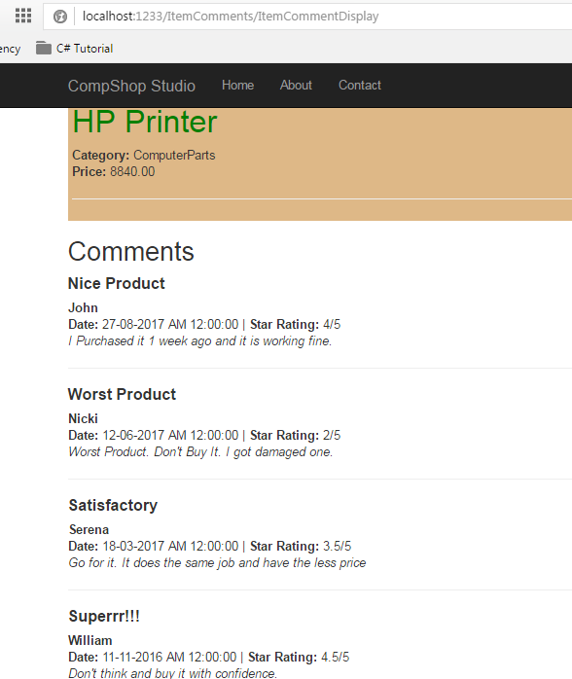
Task: Click the date 12-06-2017 AM 12:00:00
Action: 170,435
